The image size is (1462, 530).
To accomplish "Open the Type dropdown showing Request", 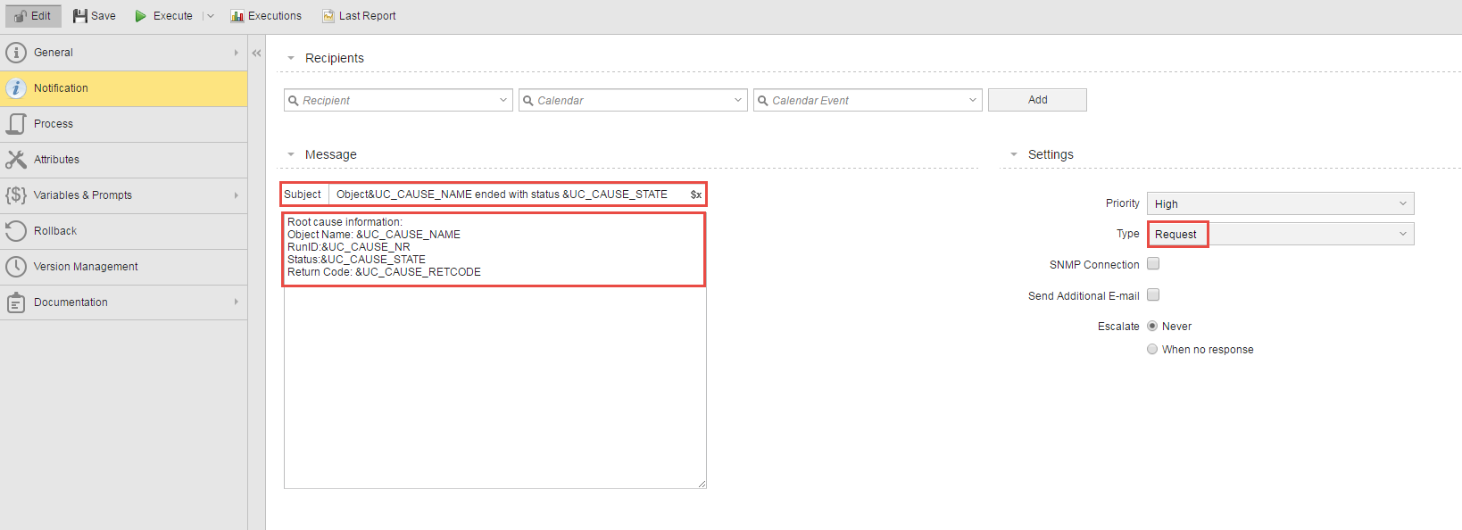I will (1280, 235).
